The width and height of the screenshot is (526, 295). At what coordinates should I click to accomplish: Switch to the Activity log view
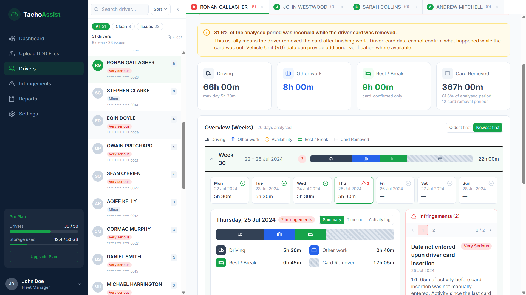tap(379, 220)
